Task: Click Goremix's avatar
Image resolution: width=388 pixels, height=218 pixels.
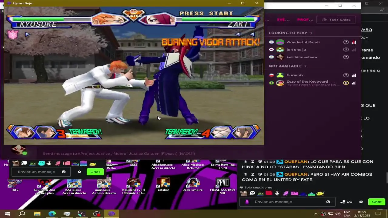Action: click(x=280, y=75)
